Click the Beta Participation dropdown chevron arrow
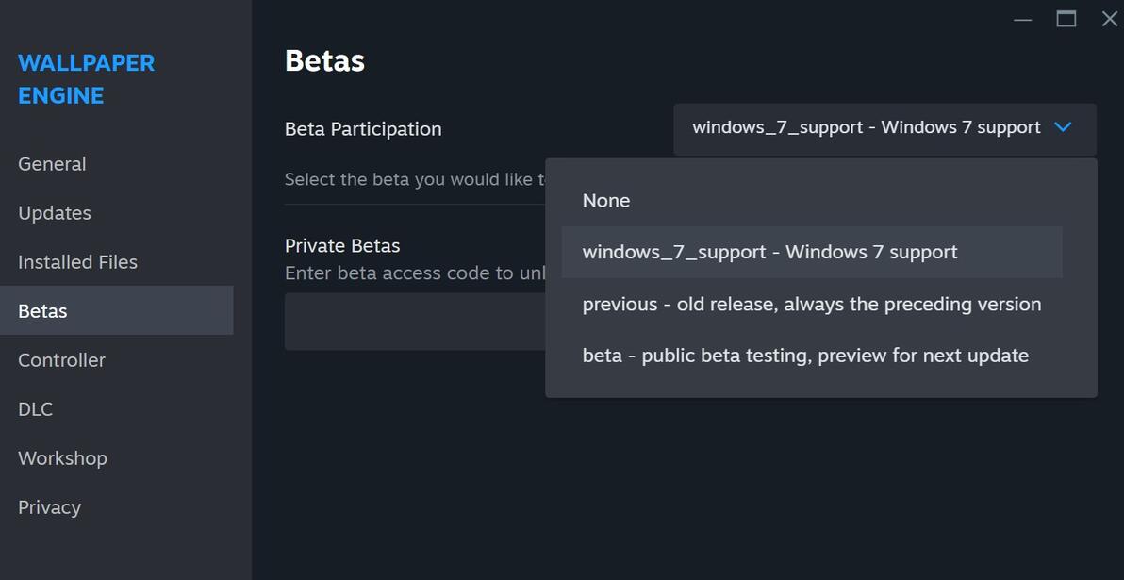 pos(1063,127)
